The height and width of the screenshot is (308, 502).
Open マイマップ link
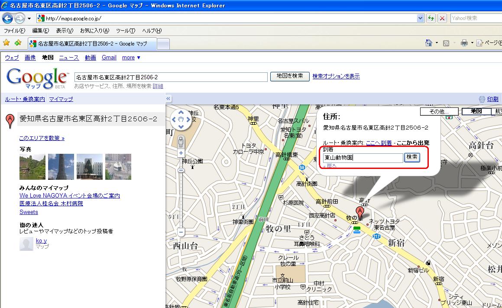61,99
